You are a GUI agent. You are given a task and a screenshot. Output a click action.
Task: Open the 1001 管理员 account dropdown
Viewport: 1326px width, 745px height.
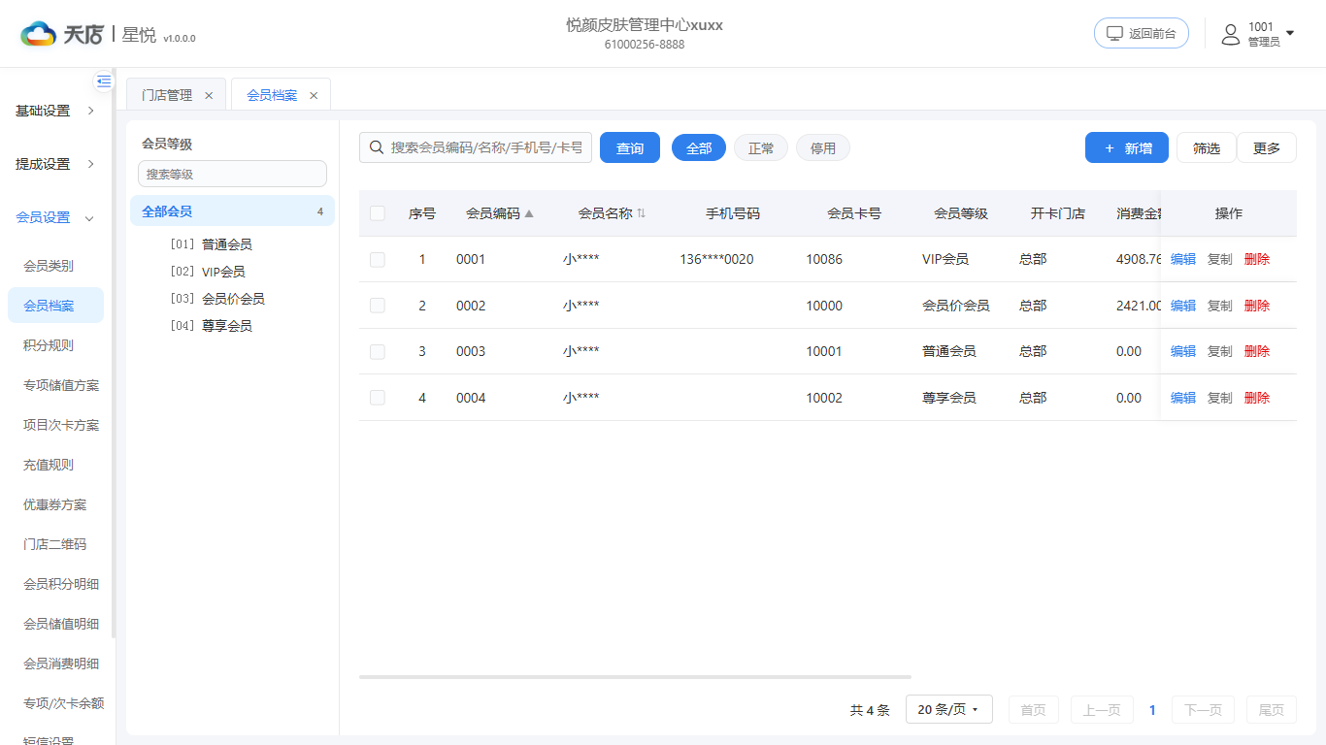click(1258, 34)
